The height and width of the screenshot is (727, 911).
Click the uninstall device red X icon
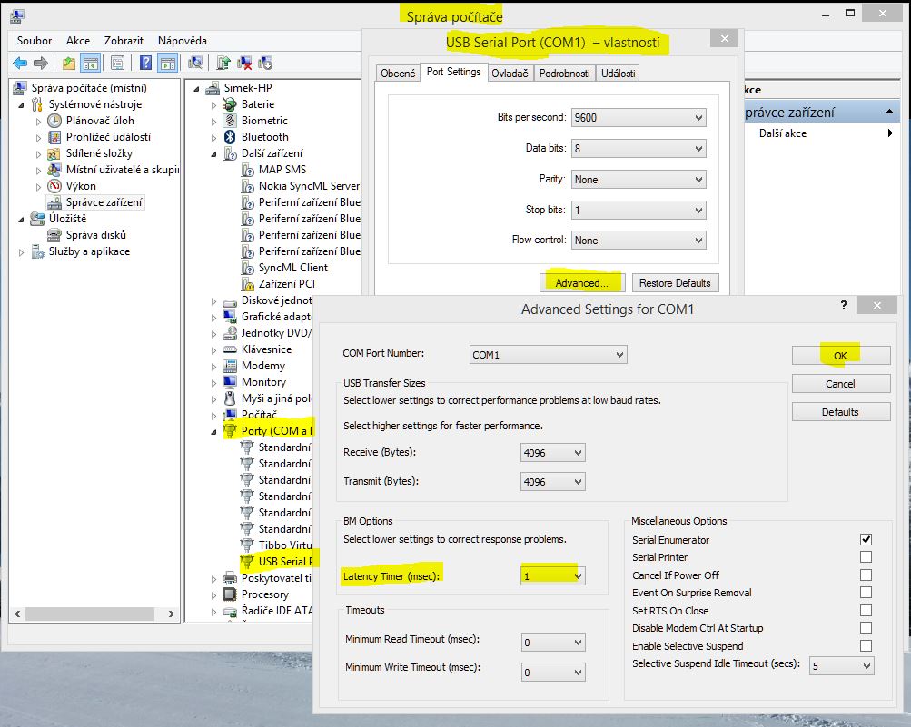(x=244, y=63)
